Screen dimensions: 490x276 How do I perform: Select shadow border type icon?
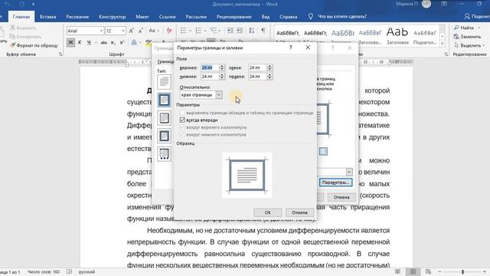point(164,118)
